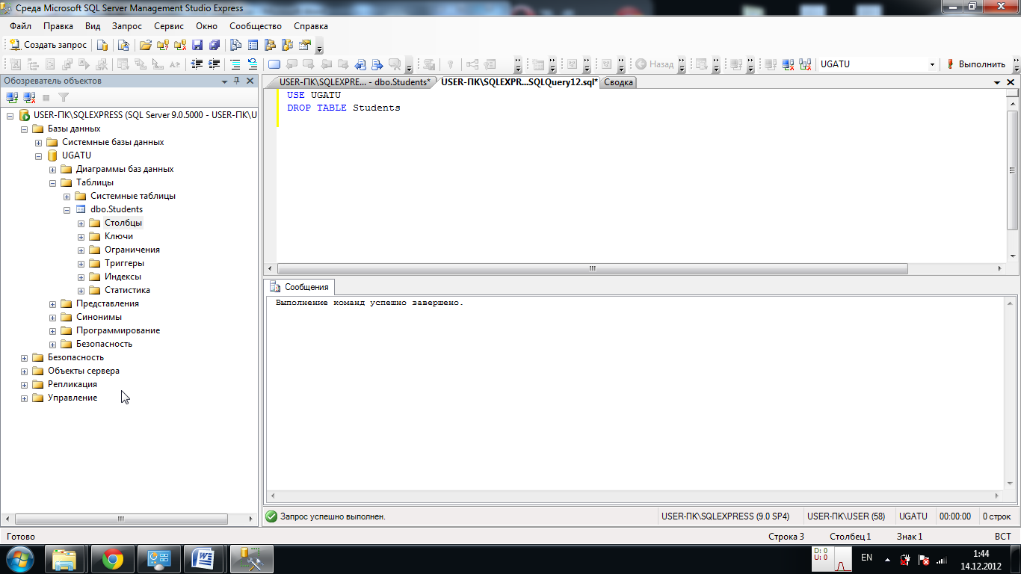The height and width of the screenshot is (574, 1021).
Task: Collapse the dbo.Students table node
Action: [67, 209]
